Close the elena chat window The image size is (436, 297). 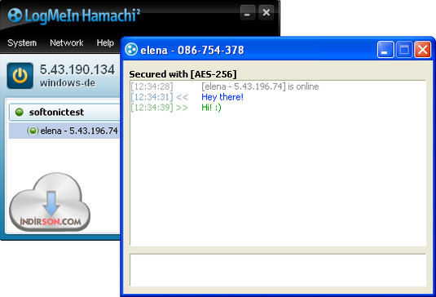423,50
